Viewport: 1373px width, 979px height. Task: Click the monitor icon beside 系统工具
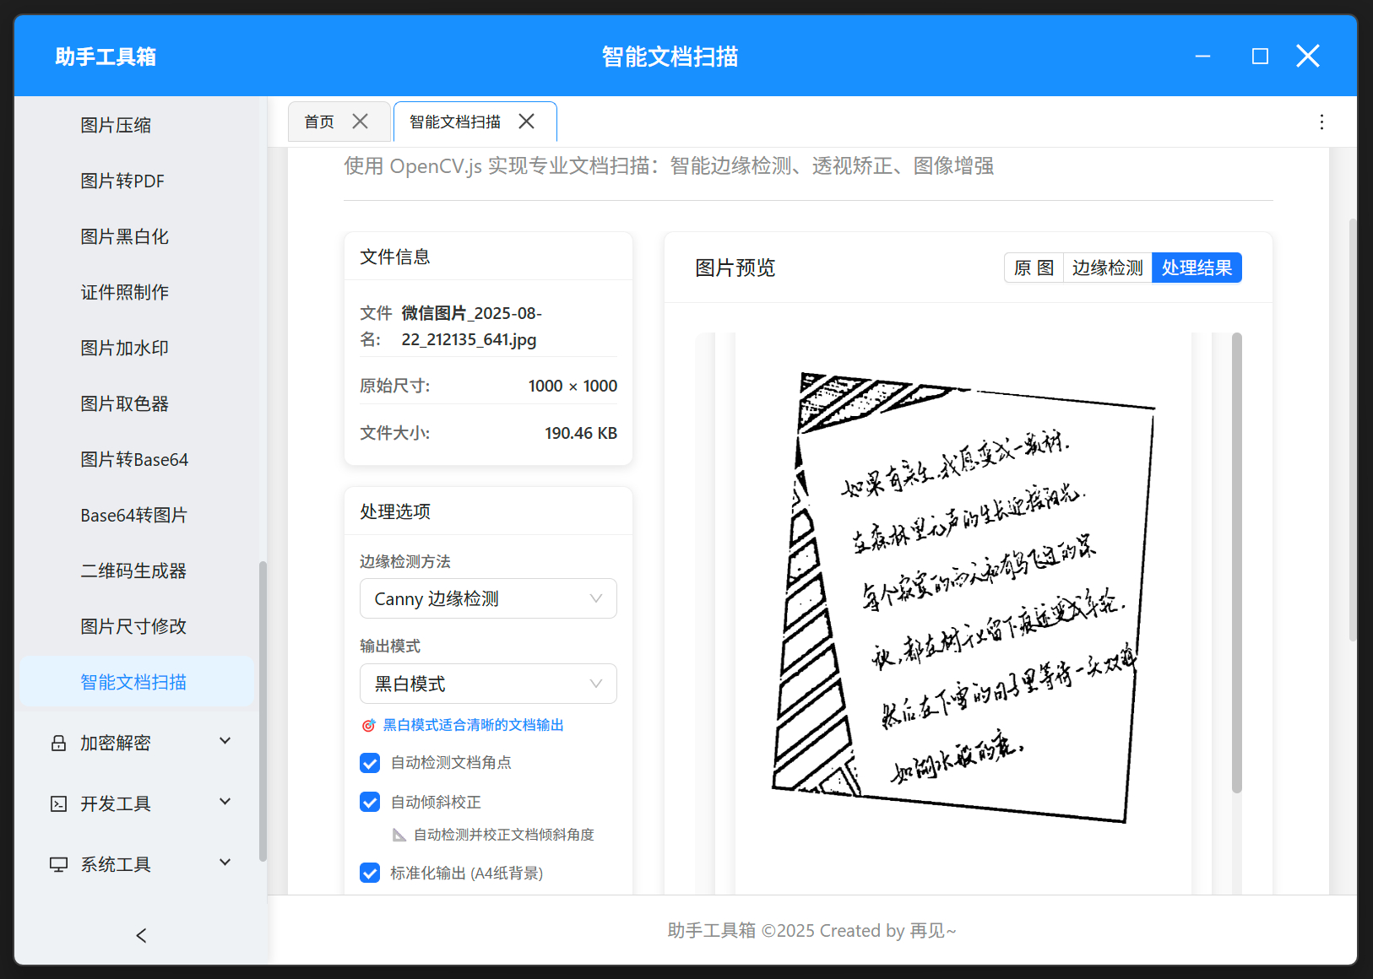(58, 865)
